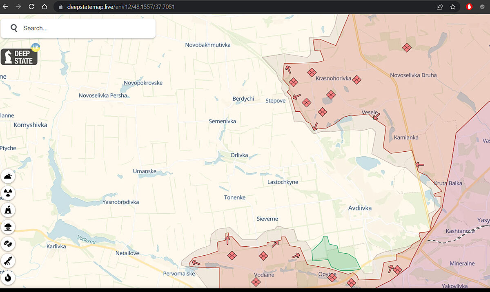Click the magnifying glass search icon
Screen dimensions: 490x292
click(x=14, y=28)
